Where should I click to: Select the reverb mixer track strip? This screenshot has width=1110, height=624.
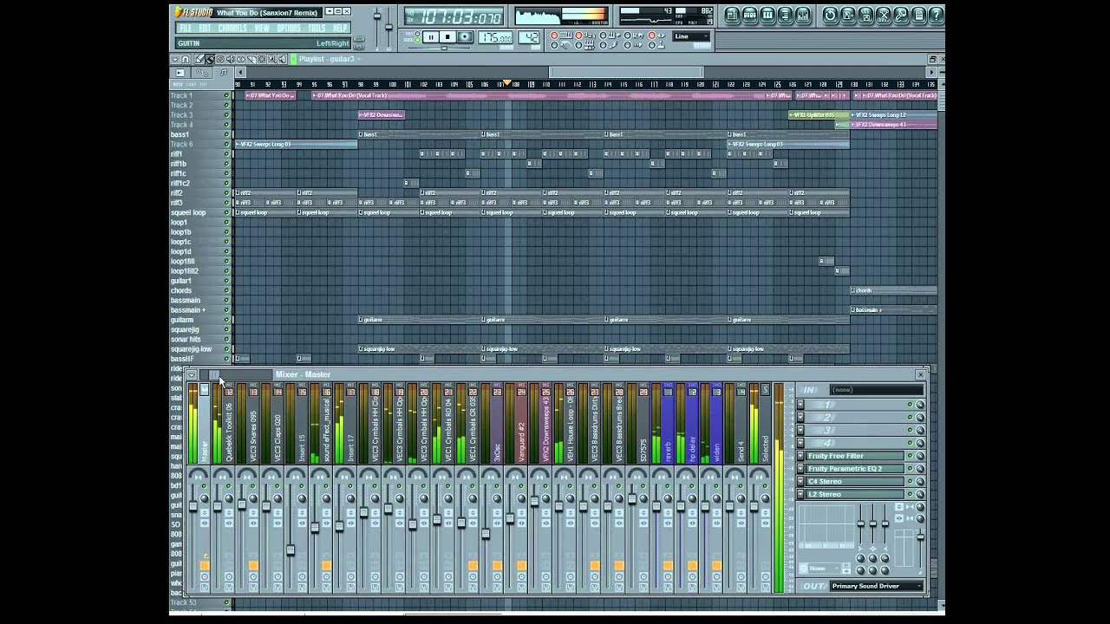[x=667, y=425]
